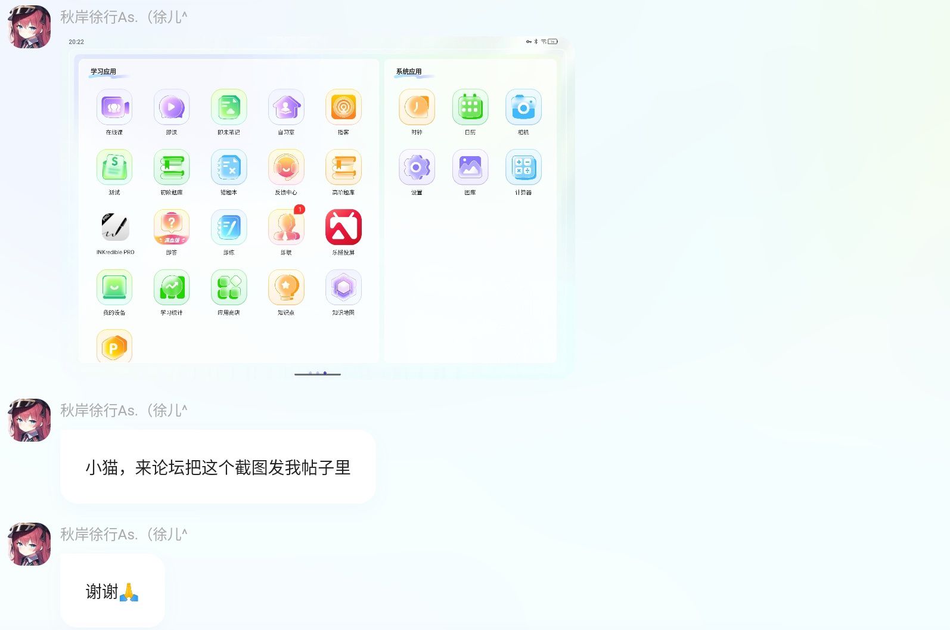Click the sender's avatar beside the screenshot message
This screenshot has height=630, width=950.
29,27
